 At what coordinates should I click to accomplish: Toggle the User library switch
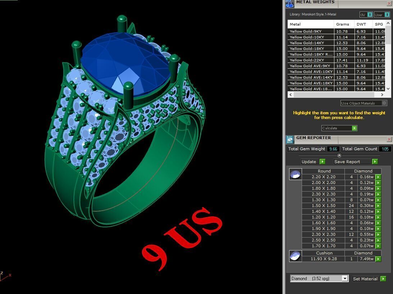[x=382, y=15]
